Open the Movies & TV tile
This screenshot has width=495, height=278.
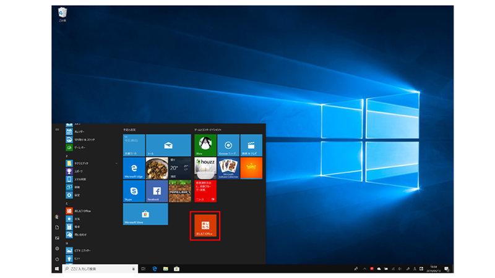click(x=251, y=145)
